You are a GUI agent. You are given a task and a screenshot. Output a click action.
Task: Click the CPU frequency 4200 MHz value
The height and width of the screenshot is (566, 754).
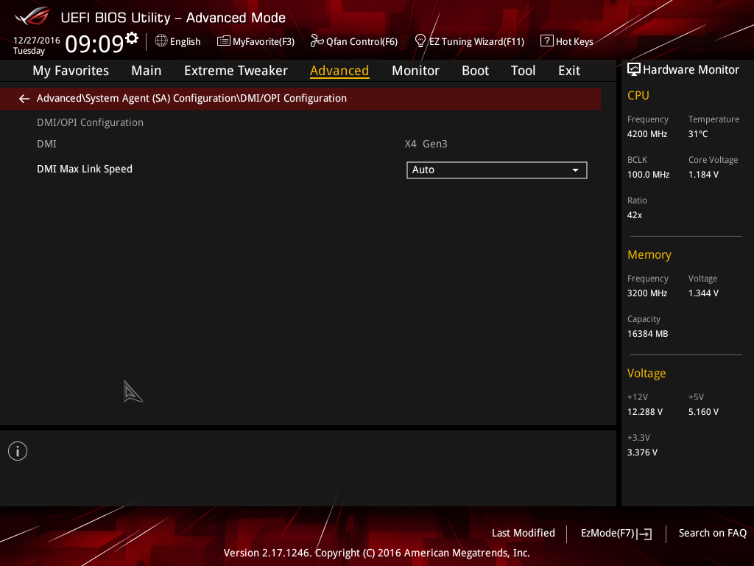click(646, 134)
